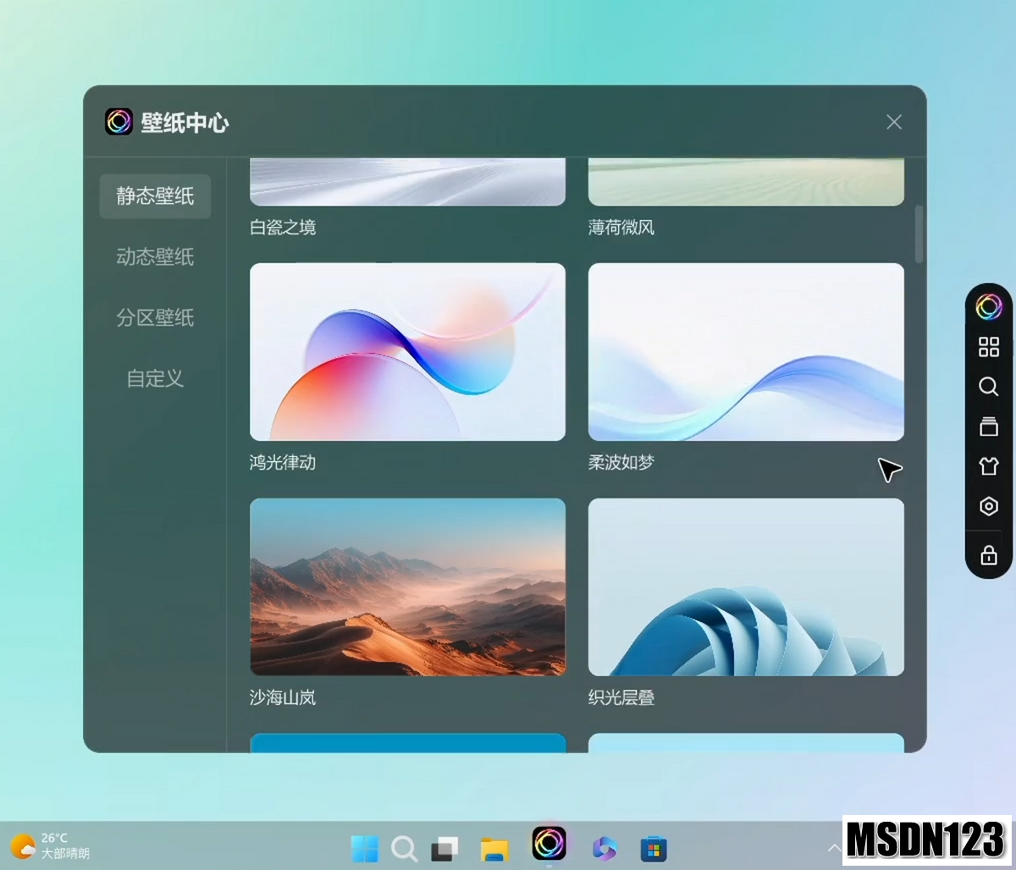Open the hexagon settings icon in side dock
Viewport: 1016px width, 870px height.
click(988, 507)
